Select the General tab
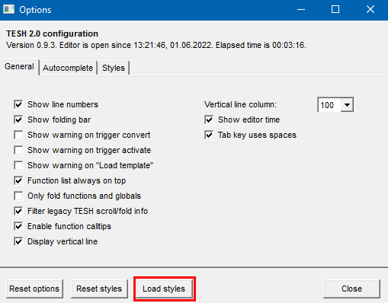Image resolution: width=388 pixels, height=303 pixels. (x=19, y=67)
